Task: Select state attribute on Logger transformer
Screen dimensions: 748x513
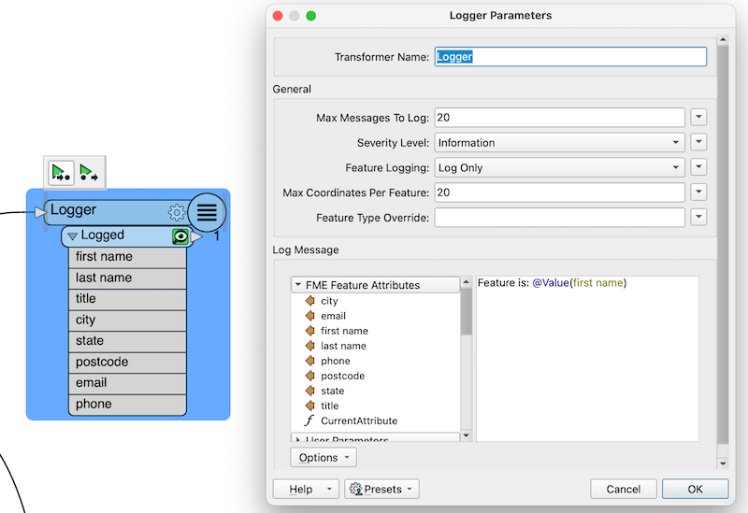Action: 127,341
